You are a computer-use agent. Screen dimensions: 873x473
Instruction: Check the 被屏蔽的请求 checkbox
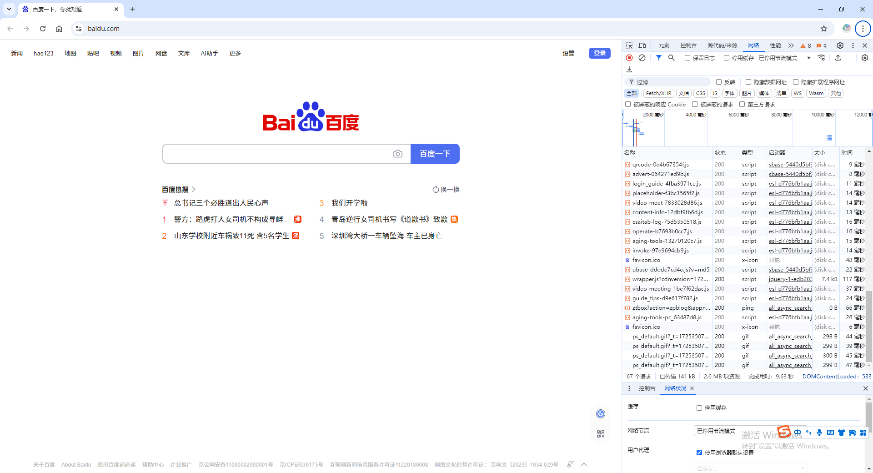[x=695, y=104]
